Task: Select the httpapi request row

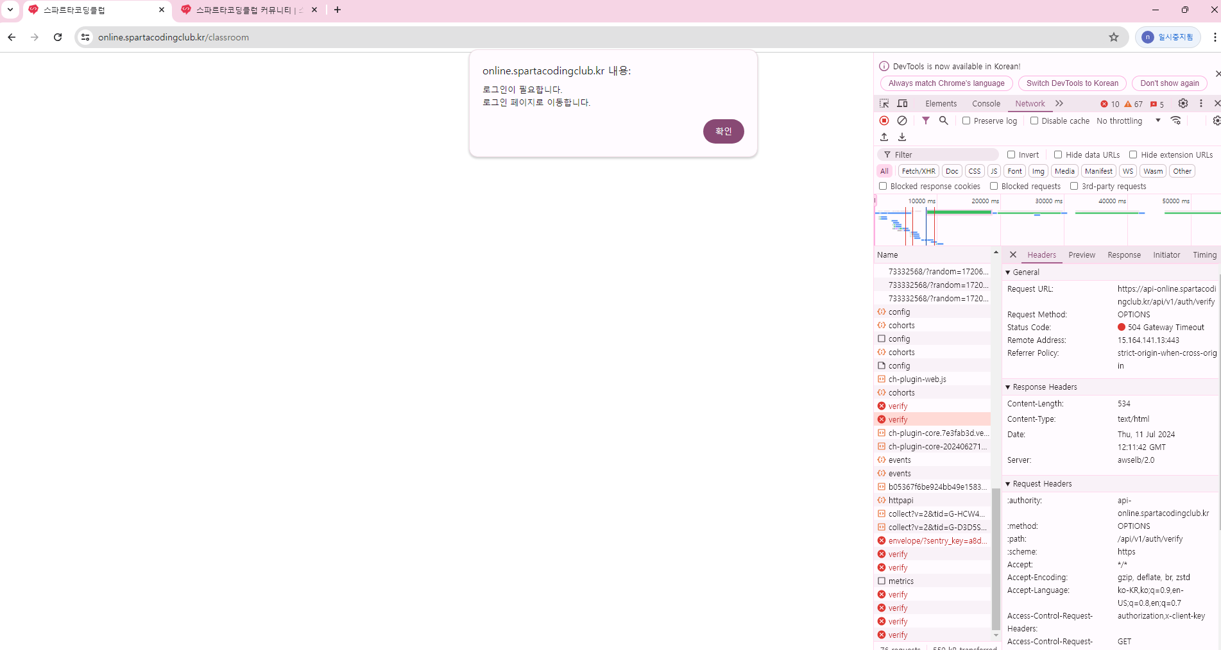Action: 933,500
